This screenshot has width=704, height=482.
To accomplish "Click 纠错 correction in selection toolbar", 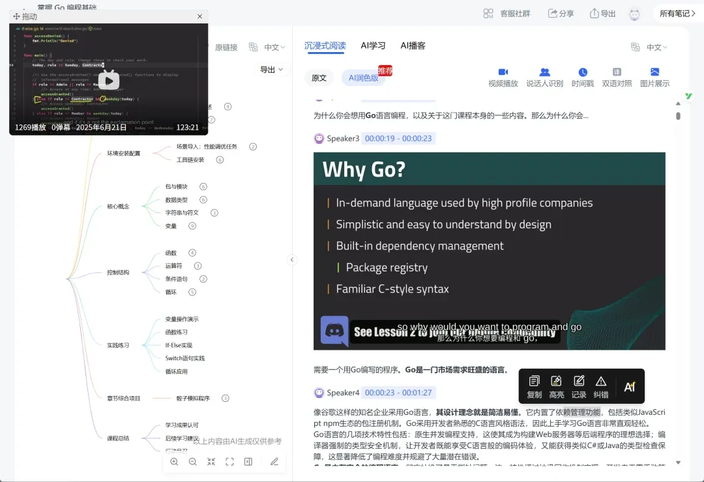I will coord(601,387).
